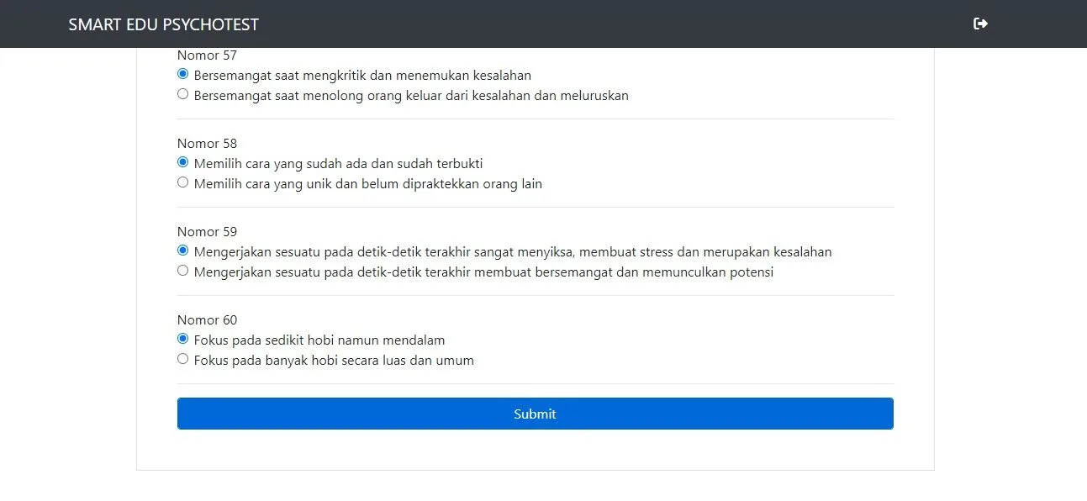
Task: Click the 'Nomor 60' question heading
Action: pos(207,320)
